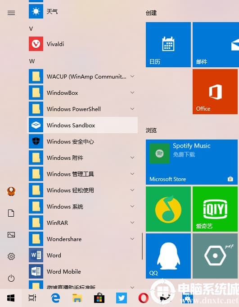Open the 爱奇艺 iQIYI tile
The width and height of the screenshot is (239, 307).
[x=215, y=209]
